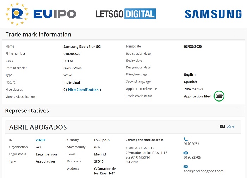Click the fax printer icon
247x178 pixels.
click(x=186, y=153)
